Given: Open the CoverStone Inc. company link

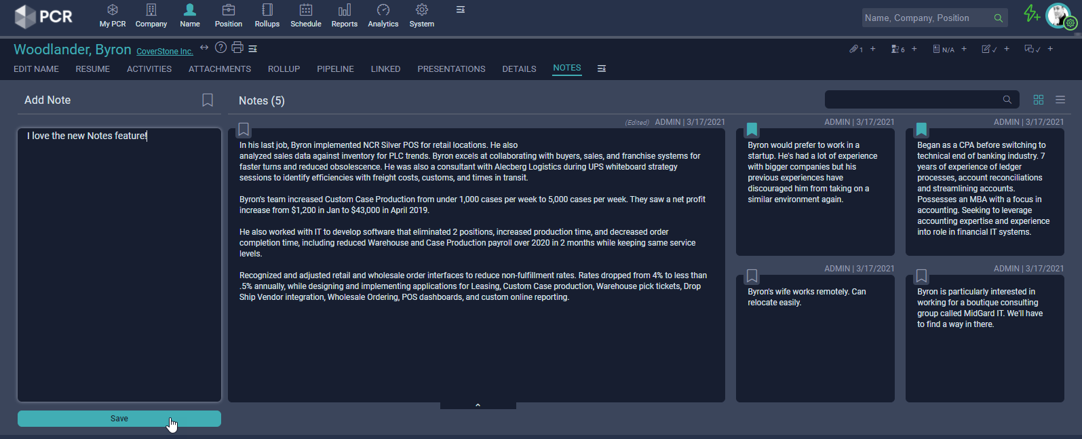Looking at the screenshot, I should tap(165, 52).
